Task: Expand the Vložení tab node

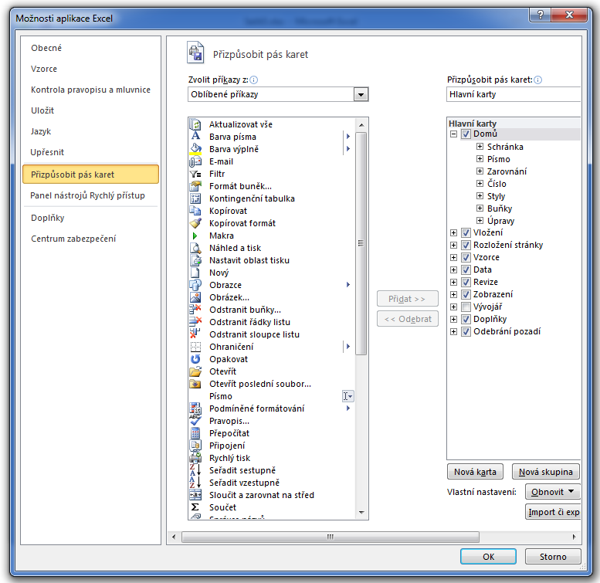Action: point(453,232)
